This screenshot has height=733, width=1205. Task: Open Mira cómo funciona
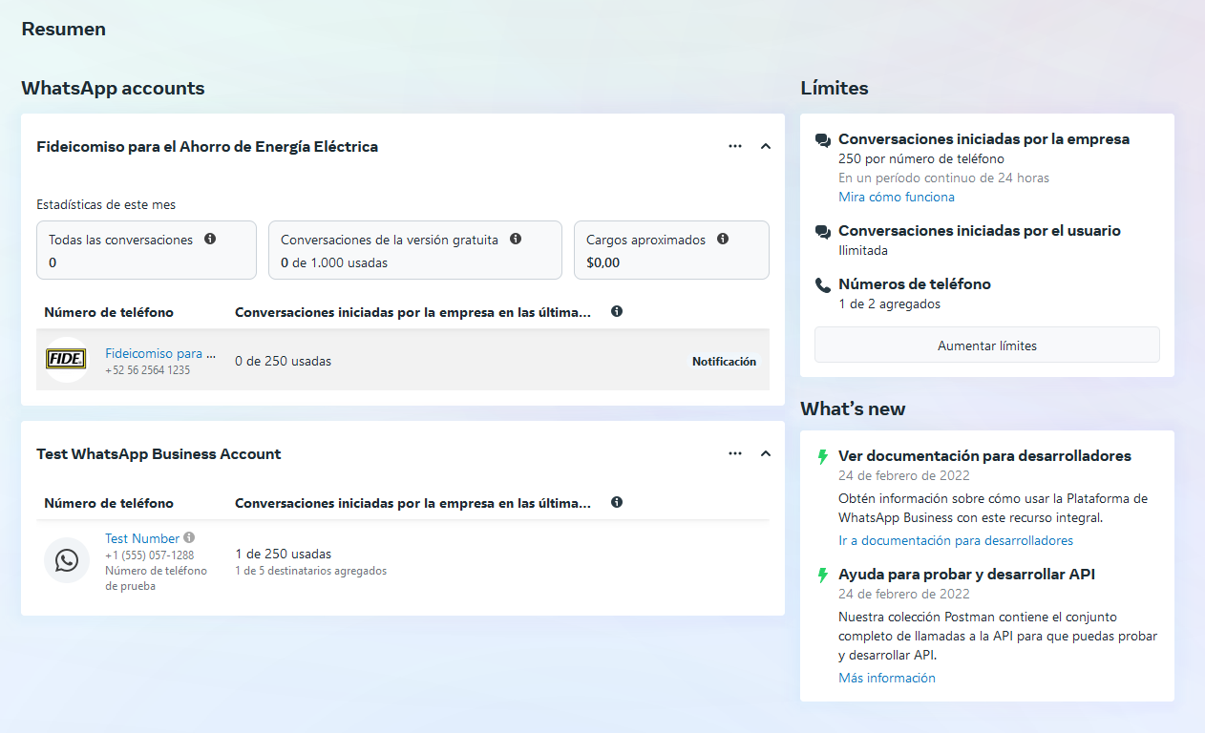click(x=897, y=197)
